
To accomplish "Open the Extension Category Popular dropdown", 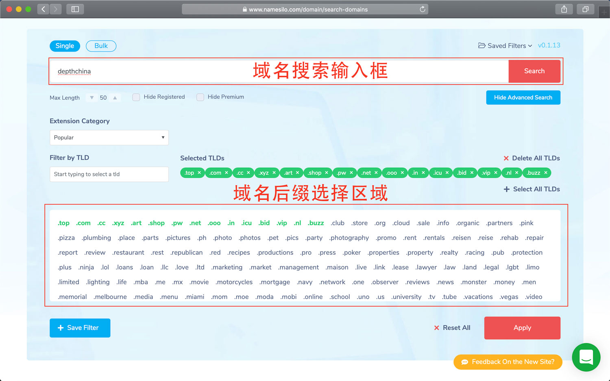I will pos(109,137).
